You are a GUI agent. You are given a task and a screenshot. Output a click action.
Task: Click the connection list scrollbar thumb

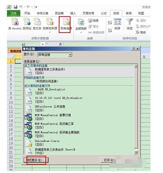[136, 108]
